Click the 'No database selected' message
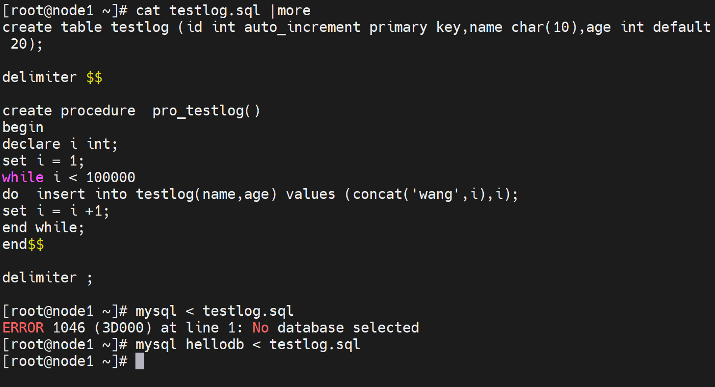 coord(336,328)
